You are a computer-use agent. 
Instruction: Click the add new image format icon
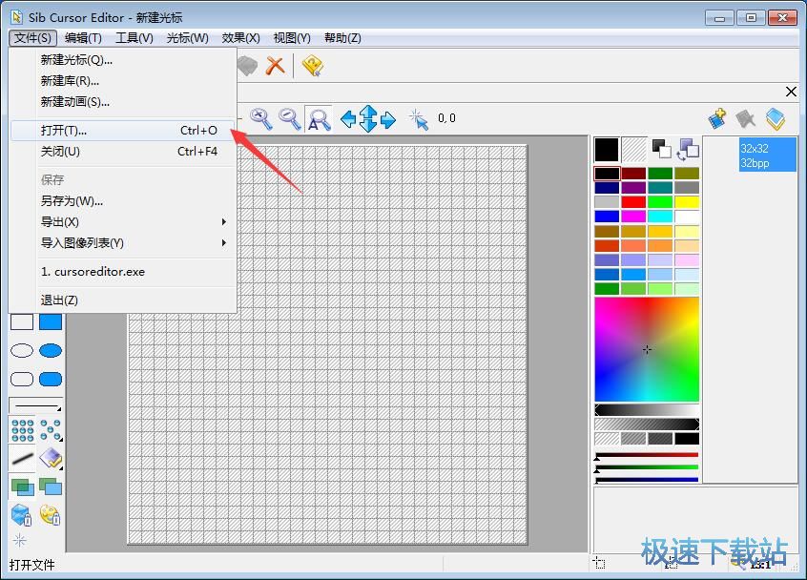717,118
